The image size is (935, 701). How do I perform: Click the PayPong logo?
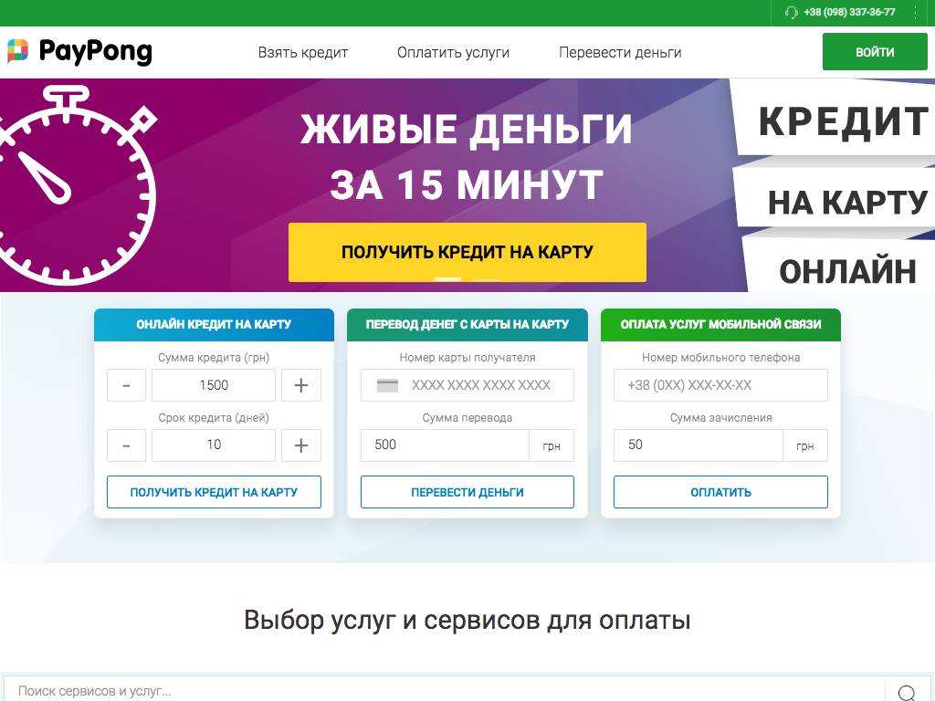click(79, 52)
